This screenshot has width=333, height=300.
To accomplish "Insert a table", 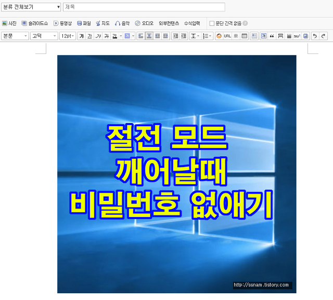I will (x=244, y=36).
